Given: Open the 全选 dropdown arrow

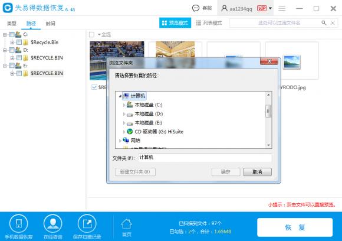Looking at the screenshot, I should pyautogui.click(x=99, y=34).
